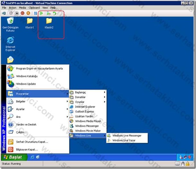Choose Serhat Oturumunu Kapat...
The height and width of the screenshot is (169, 196).
(38, 142)
